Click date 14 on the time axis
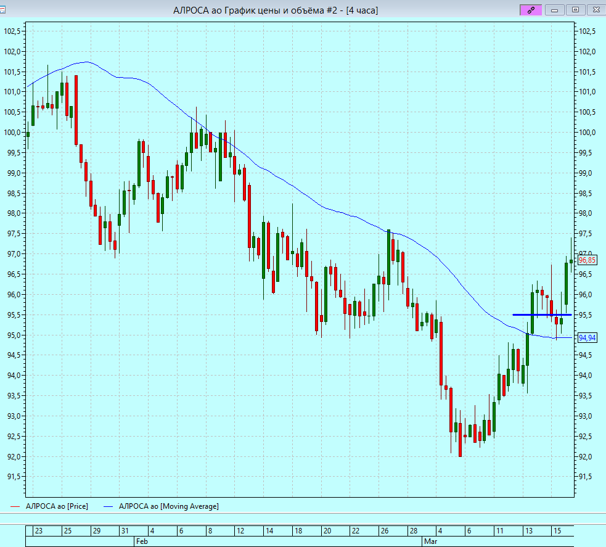The image size is (606, 547). click(x=269, y=531)
